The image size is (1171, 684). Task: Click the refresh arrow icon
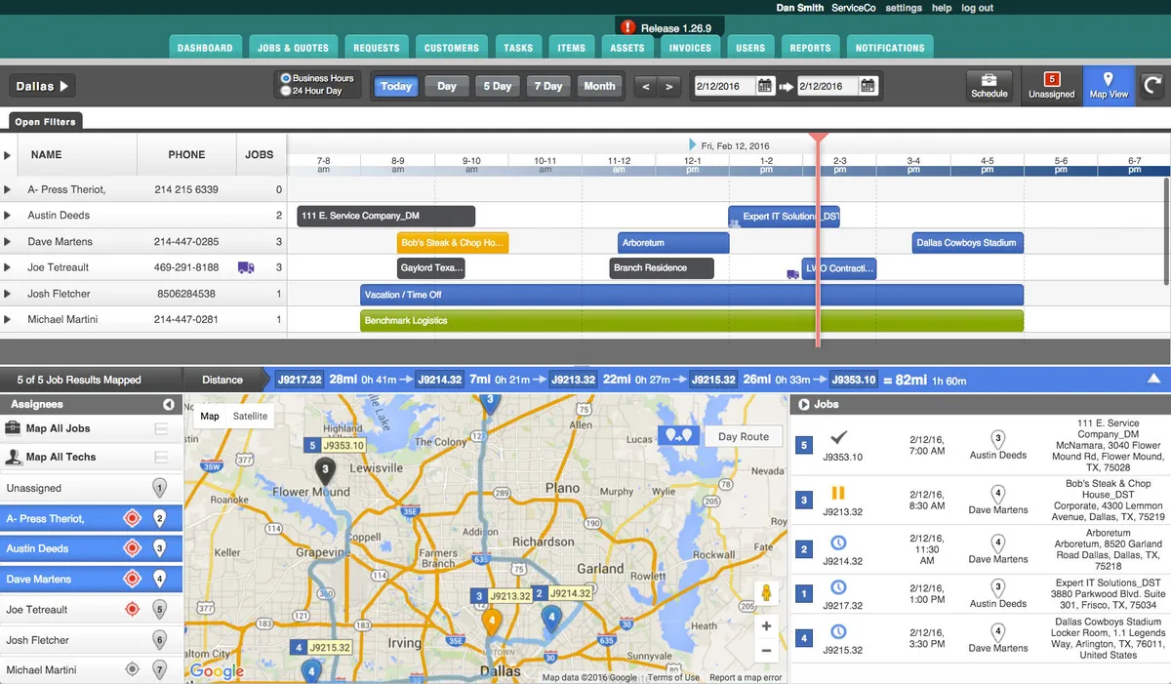click(1152, 86)
